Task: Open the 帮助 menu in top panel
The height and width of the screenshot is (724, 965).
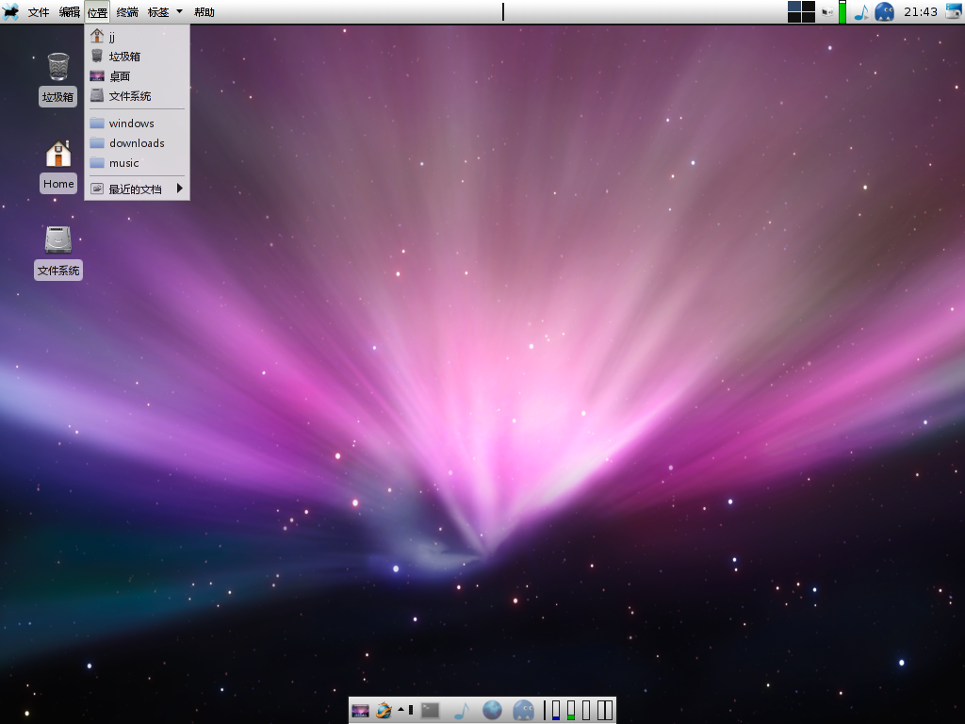Action: (x=204, y=12)
